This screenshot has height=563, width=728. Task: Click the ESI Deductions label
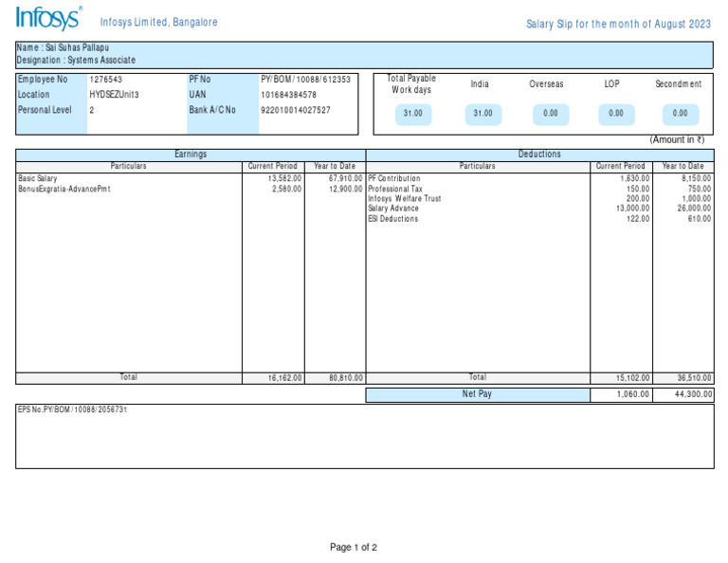pos(392,219)
